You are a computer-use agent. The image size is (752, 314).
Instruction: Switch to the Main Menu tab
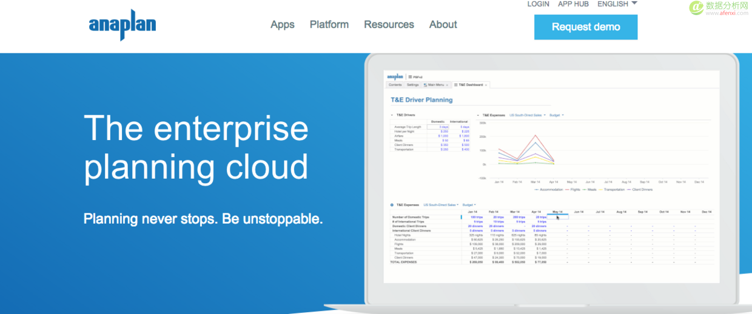pyautogui.click(x=435, y=85)
